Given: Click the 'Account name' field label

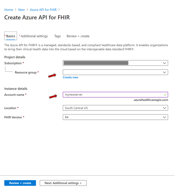Looking at the screenshot, I should 14,95.
